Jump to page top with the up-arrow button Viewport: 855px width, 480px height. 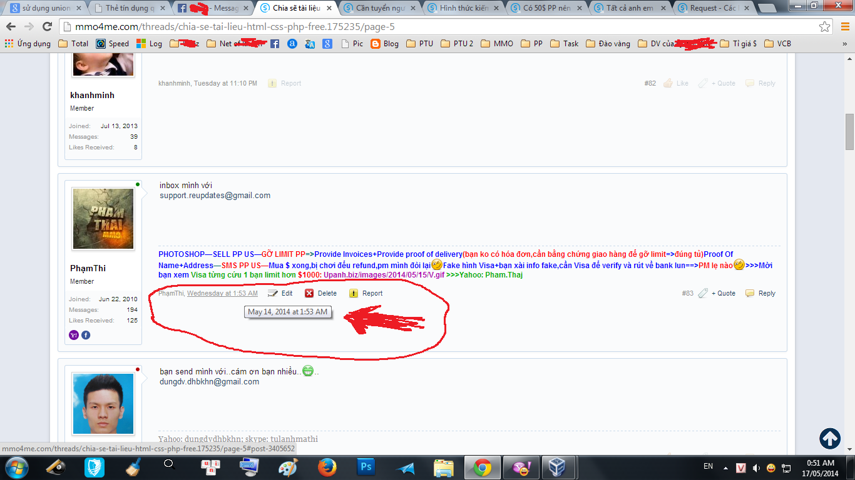(829, 438)
